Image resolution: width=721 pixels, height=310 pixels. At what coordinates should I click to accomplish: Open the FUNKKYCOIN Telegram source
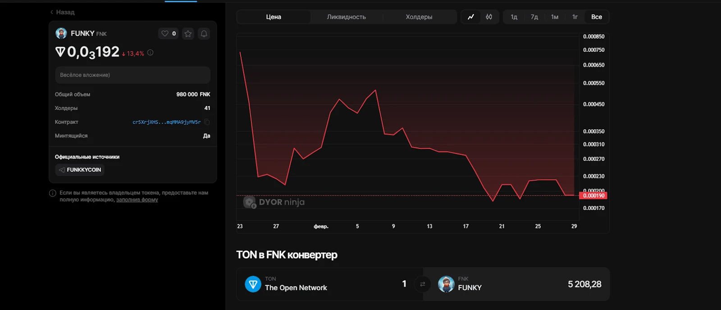click(x=80, y=170)
